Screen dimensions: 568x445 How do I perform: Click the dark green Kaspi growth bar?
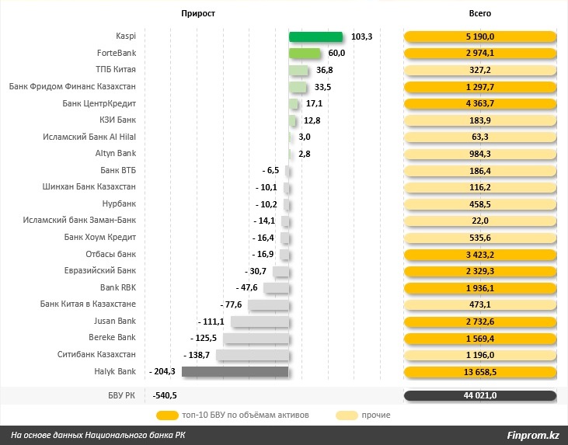pos(315,37)
